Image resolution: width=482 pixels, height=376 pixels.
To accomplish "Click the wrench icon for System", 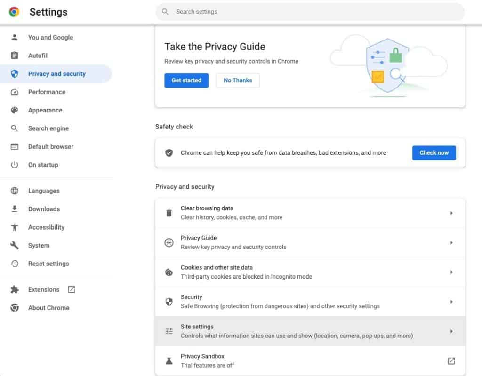I will click(15, 245).
